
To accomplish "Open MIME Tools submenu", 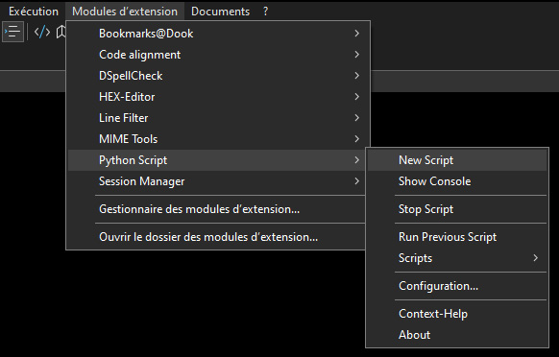I will (217, 139).
